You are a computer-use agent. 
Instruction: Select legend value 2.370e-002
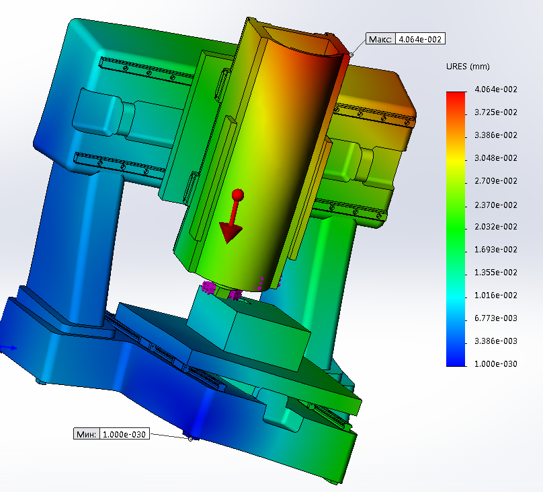496,205
